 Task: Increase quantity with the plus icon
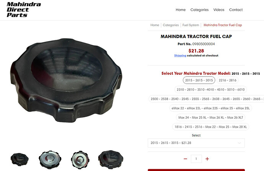(x=207, y=159)
